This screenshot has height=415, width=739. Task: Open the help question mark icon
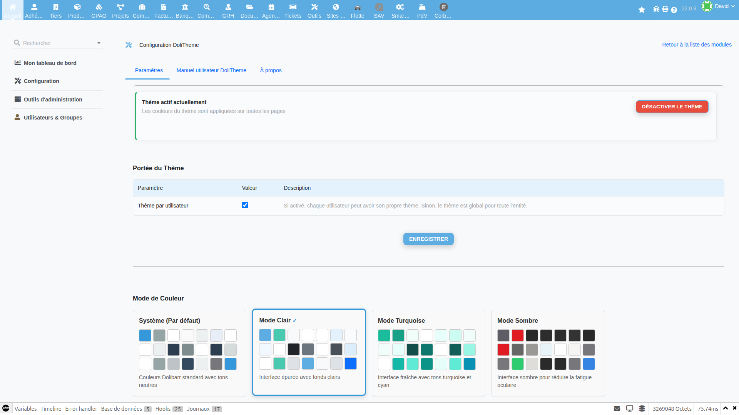pyautogui.click(x=674, y=10)
